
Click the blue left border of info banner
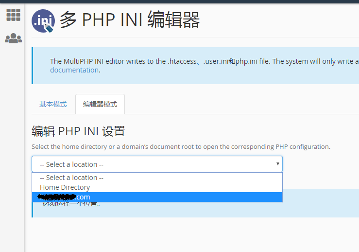point(32,66)
